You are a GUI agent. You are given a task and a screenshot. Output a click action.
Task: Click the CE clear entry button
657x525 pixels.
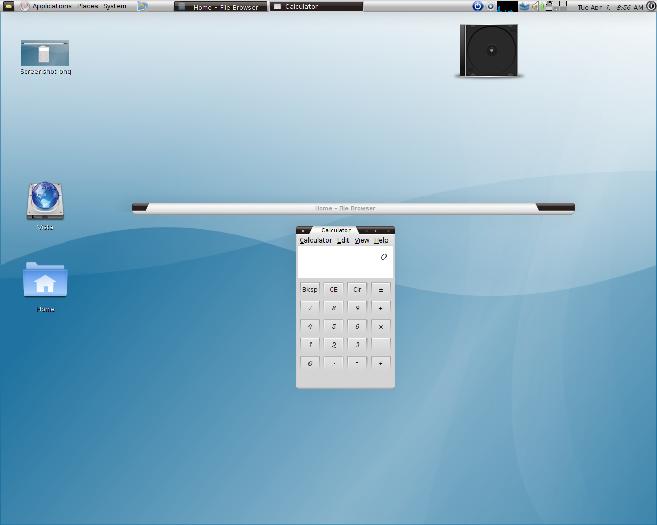click(x=334, y=290)
